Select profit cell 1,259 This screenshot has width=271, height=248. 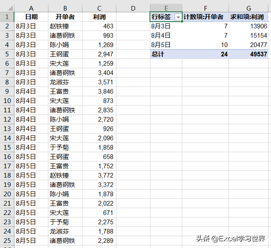99,64
